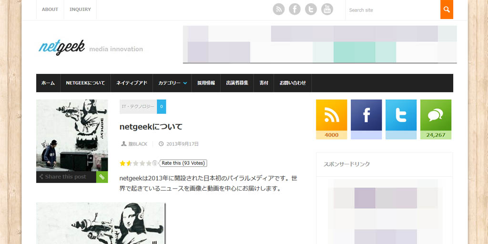
Task: Click the Rate this (93 Votes) label
Action: 183,163
